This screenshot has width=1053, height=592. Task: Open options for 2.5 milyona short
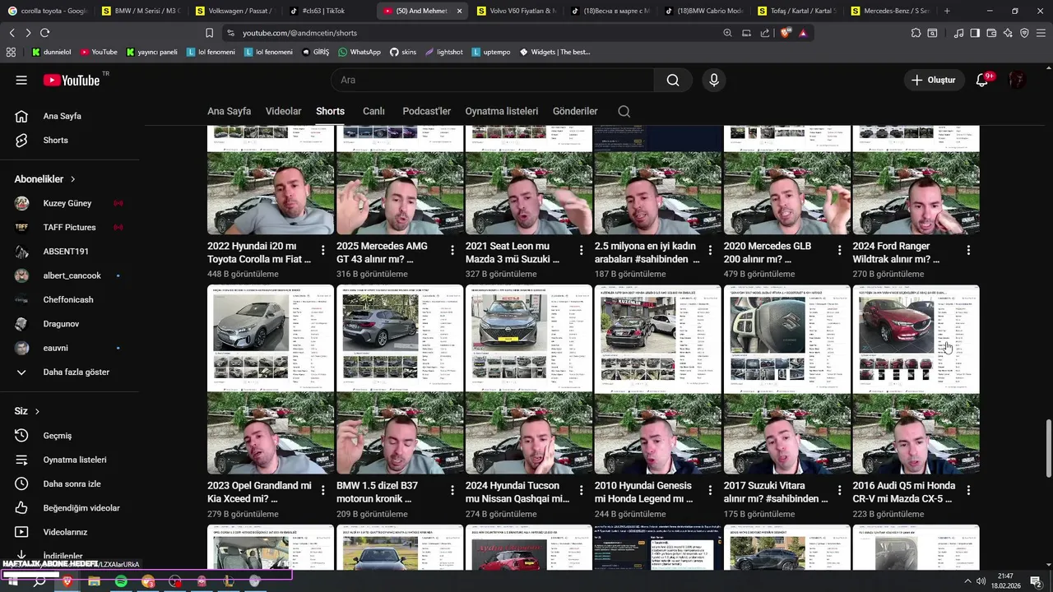point(710,250)
